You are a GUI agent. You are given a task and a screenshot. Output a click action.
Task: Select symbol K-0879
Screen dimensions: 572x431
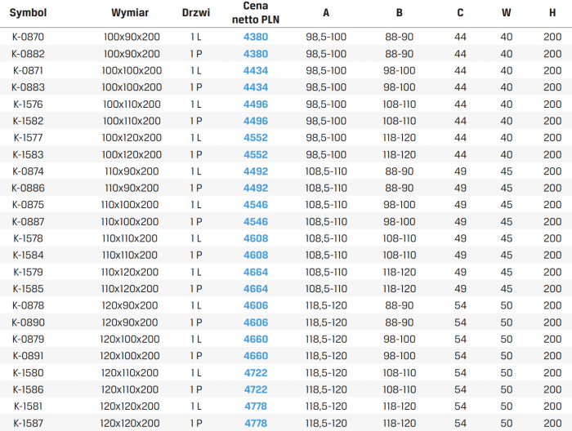pos(28,340)
